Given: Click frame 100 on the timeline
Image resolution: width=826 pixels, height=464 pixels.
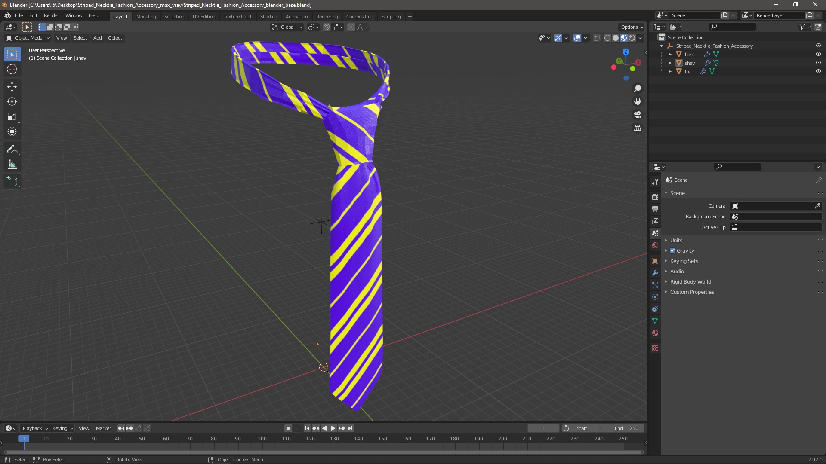Looking at the screenshot, I should (262, 439).
